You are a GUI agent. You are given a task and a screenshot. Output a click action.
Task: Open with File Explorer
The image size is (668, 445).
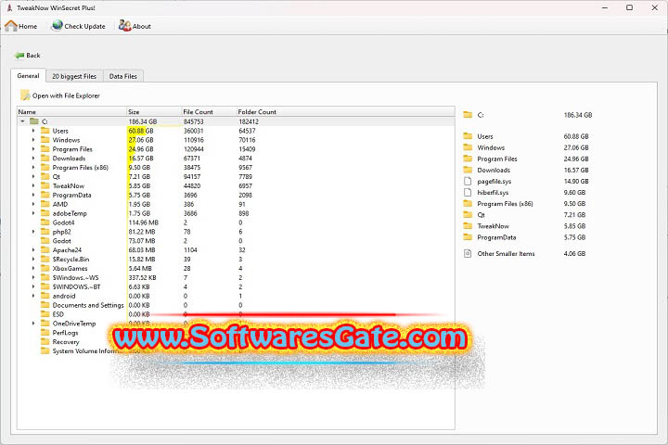(x=60, y=95)
